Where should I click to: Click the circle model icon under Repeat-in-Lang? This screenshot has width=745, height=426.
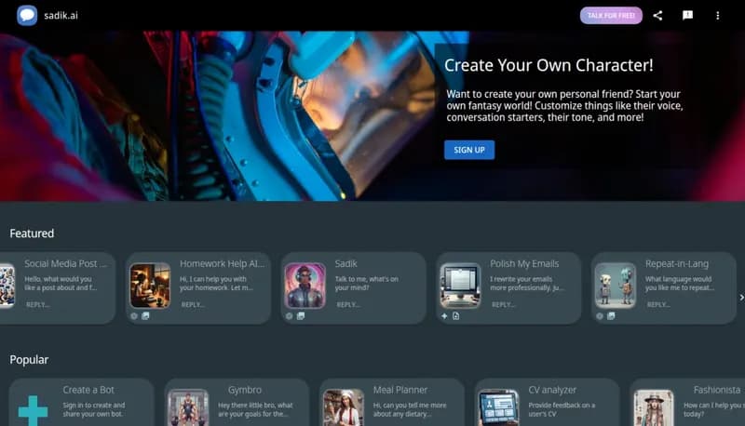click(x=600, y=316)
